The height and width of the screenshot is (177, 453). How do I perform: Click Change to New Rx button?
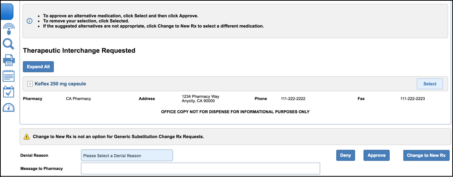pyautogui.click(x=426, y=155)
